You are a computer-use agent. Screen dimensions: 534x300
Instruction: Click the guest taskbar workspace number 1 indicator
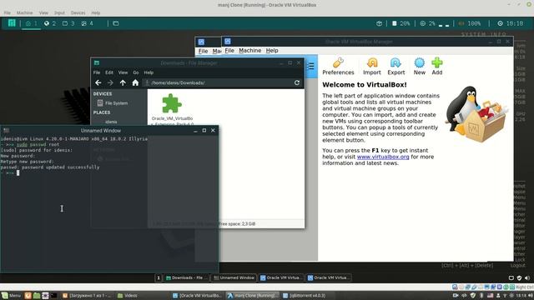click(x=159, y=277)
